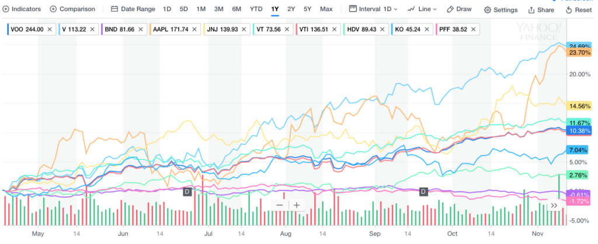Expand the Line chart type dropdown

tap(422, 9)
